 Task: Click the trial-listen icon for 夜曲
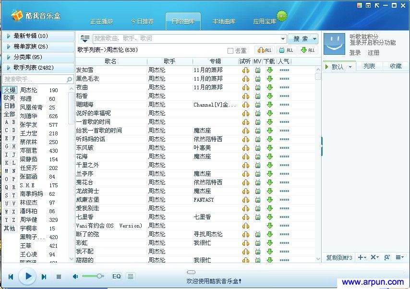point(246,87)
